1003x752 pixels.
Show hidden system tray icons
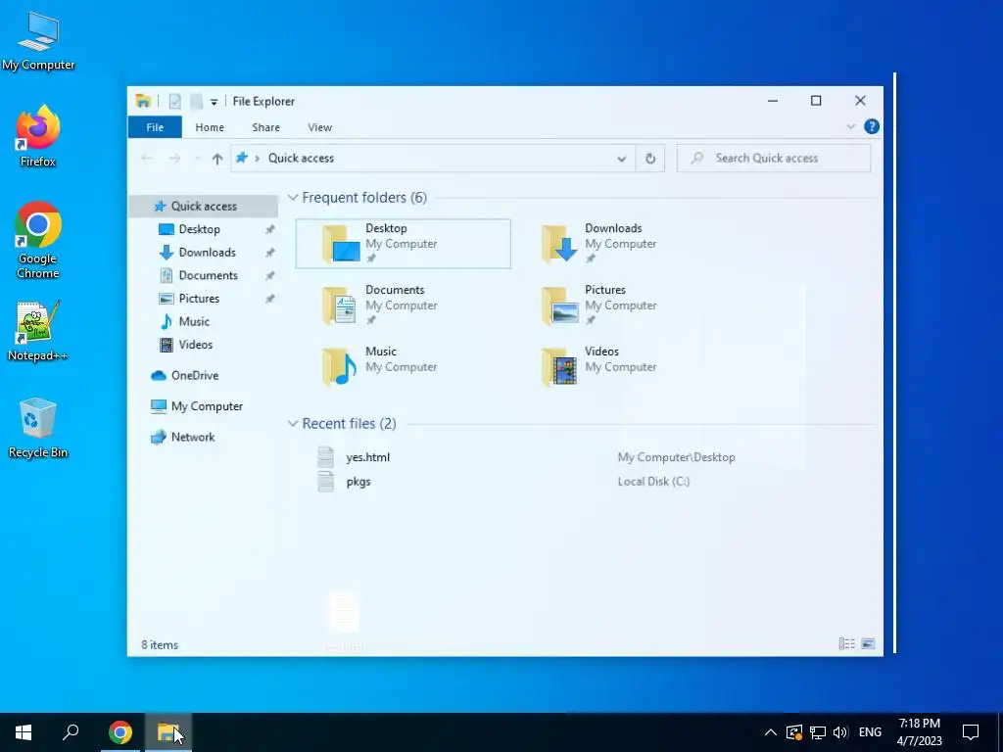click(x=770, y=732)
